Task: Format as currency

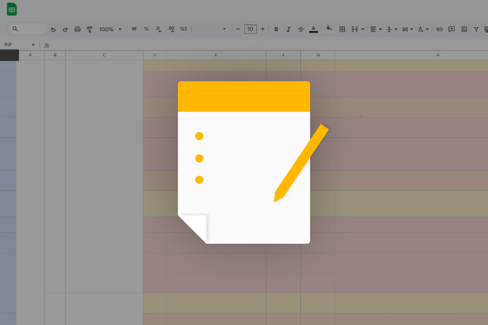Action: pyautogui.click(x=134, y=29)
